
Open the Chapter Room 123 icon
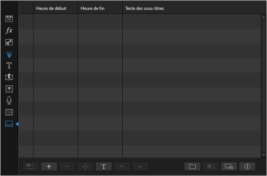[x=9, y=112]
